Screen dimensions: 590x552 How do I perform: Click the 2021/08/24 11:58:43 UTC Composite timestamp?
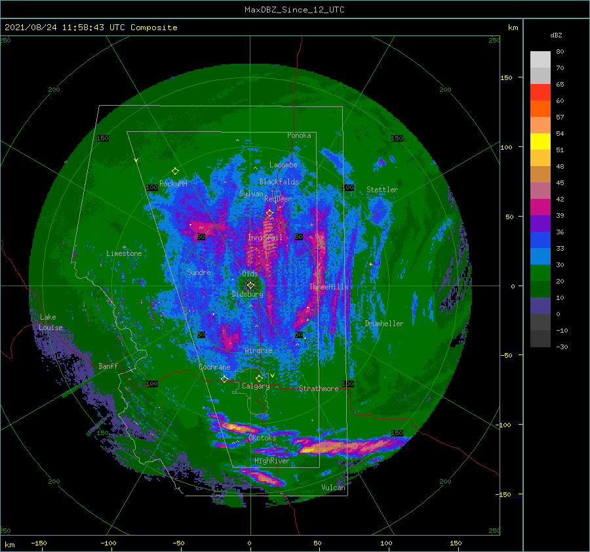click(x=90, y=28)
